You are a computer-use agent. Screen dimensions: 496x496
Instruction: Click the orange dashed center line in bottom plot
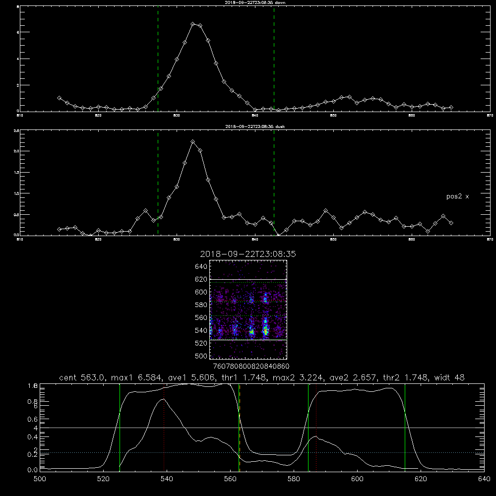tap(240, 428)
